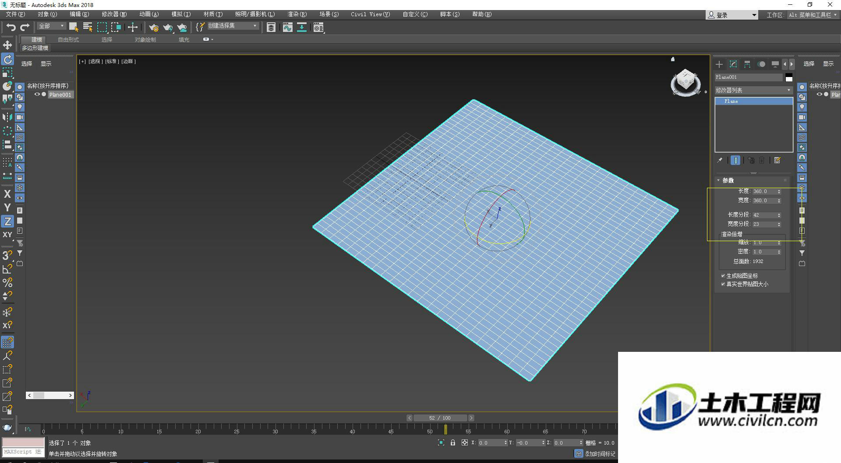Open the Display panel tab
This screenshot has height=463, width=841.
(775, 64)
